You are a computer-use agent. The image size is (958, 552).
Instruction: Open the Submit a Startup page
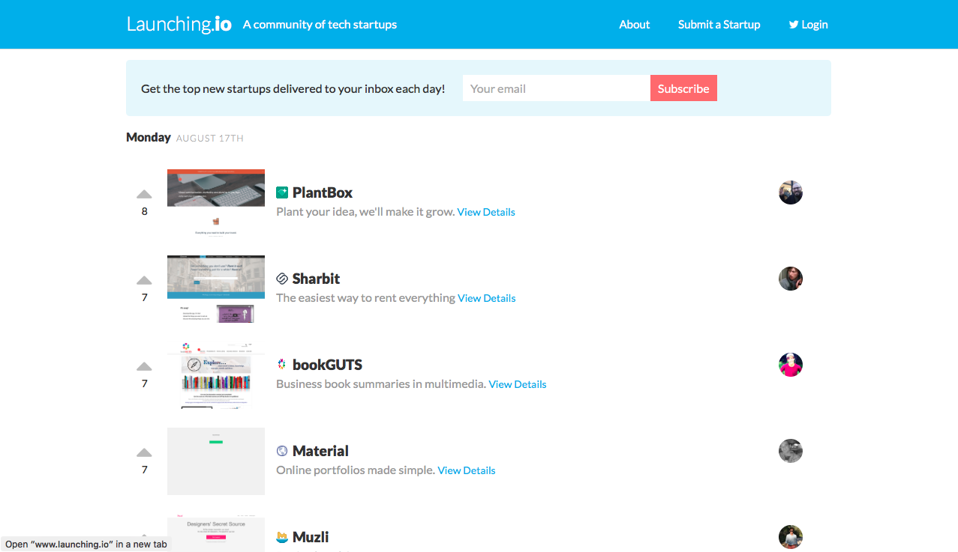(719, 24)
